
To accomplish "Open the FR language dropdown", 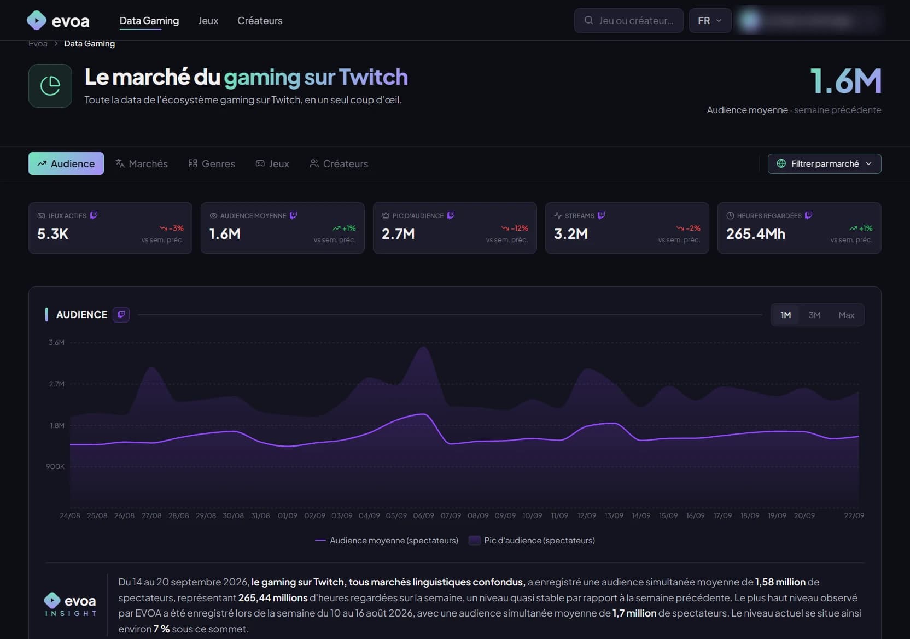I will point(710,20).
